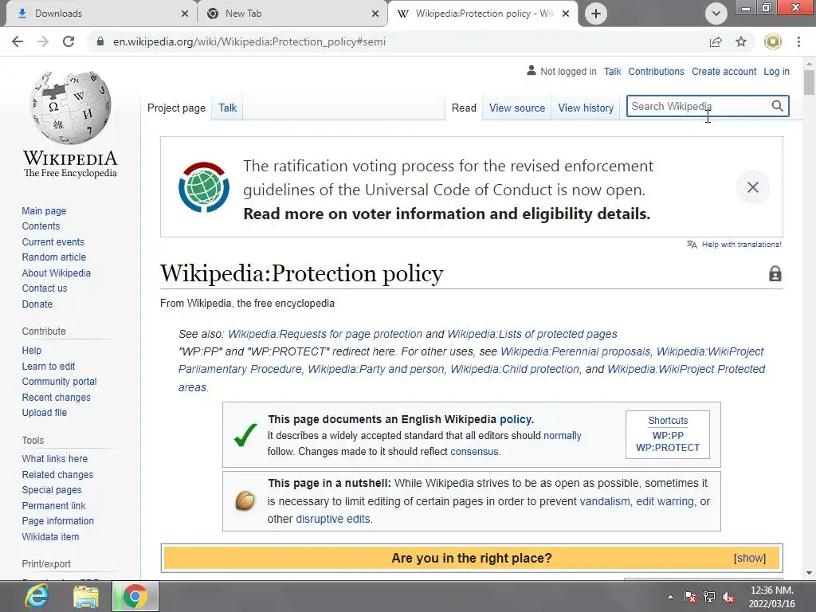This screenshot has width=816, height=612.
Task: Close the New Tab tab
Action: click(375, 14)
